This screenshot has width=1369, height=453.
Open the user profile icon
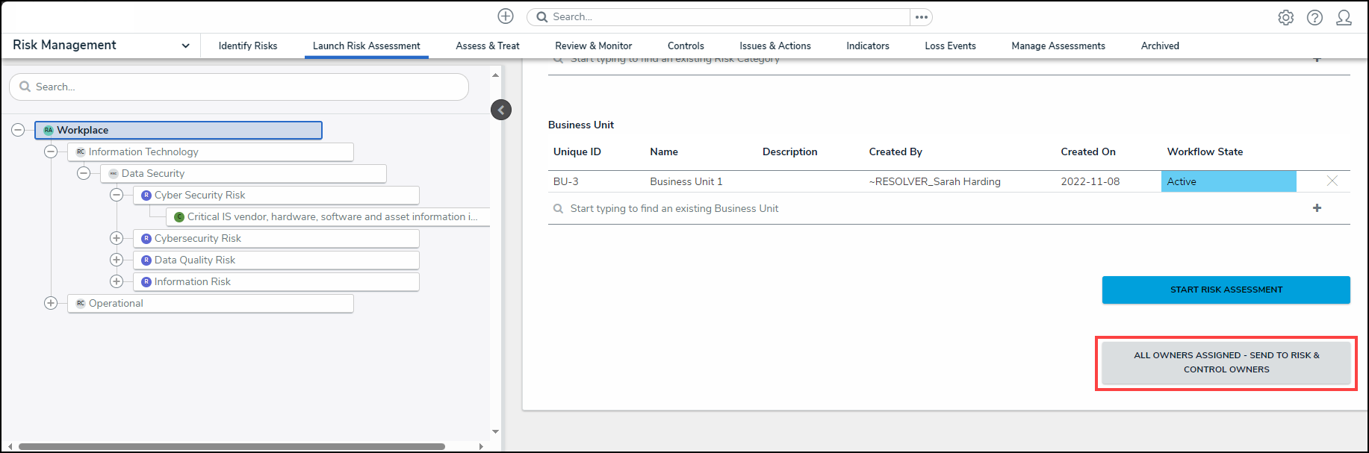point(1344,17)
